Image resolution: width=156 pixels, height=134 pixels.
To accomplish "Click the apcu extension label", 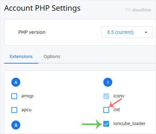I will click(x=26, y=110).
